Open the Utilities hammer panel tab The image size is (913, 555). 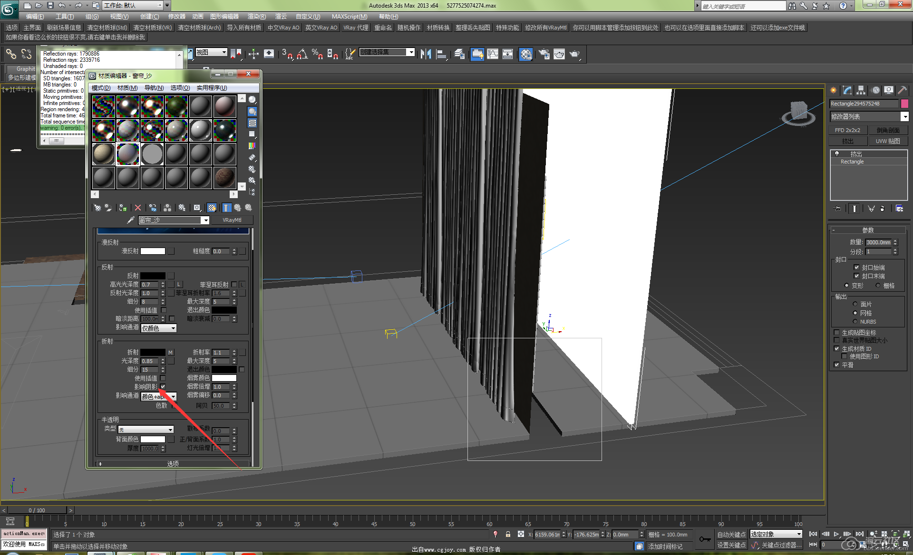[902, 90]
